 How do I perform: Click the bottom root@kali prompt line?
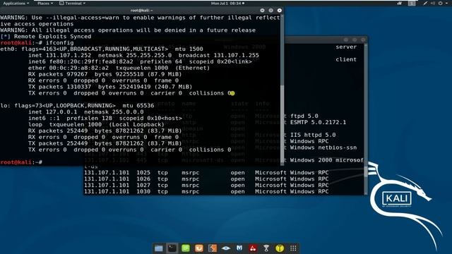(21, 162)
